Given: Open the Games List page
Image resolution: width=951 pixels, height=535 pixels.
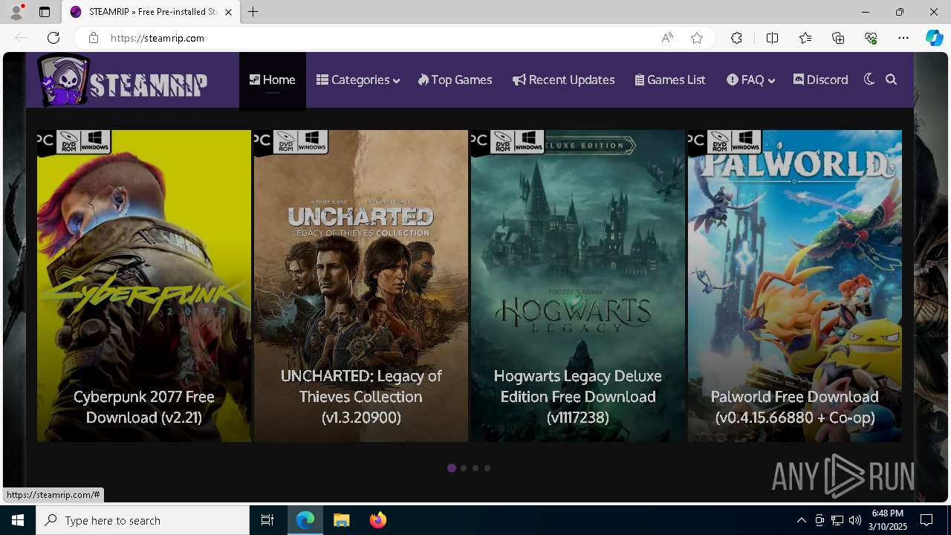Looking at the screenshot, I should click(670, 80).
